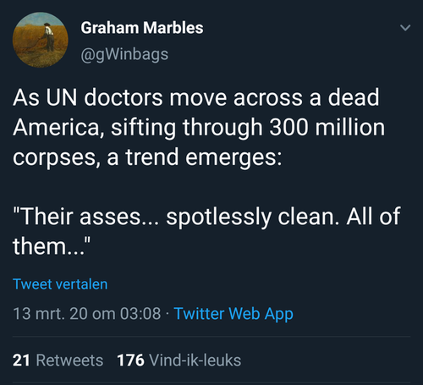
Task: Click the tweet text about UN doctors
Action: point(199,127)
